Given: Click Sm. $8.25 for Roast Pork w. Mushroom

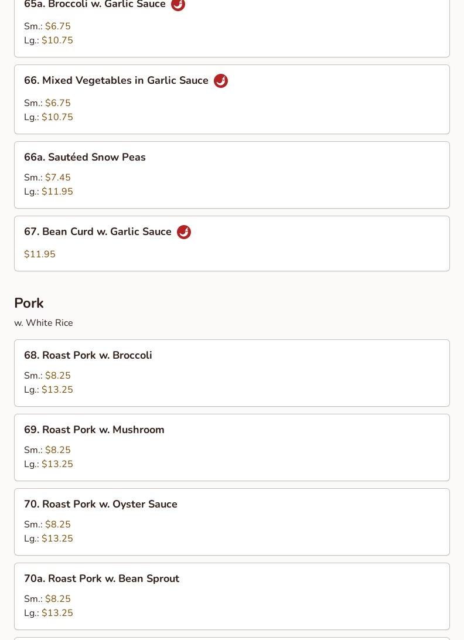Looking at the screenshot, I should [58, 450].
